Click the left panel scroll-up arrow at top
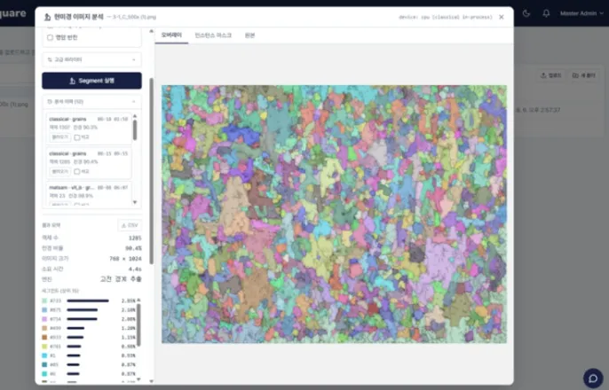 tap(151, 31)
